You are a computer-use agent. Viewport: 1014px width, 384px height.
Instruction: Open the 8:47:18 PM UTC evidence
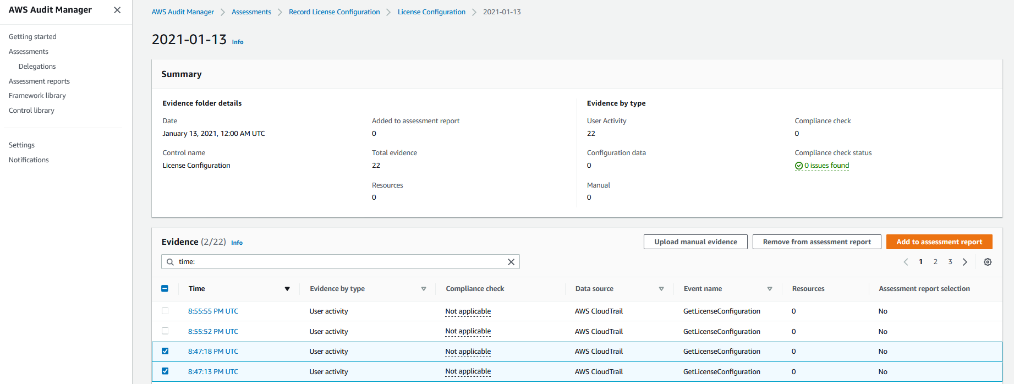(213, 352)
